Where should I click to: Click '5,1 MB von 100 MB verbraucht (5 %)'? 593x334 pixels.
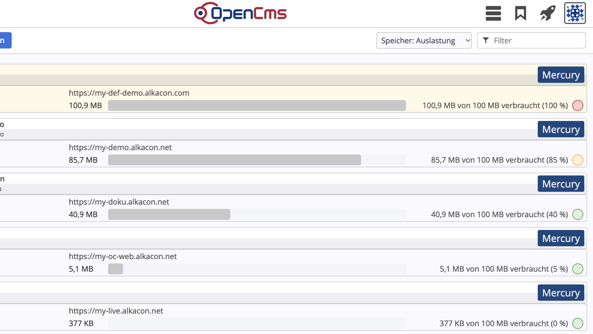pyautogui.click(x=503, y=269)
